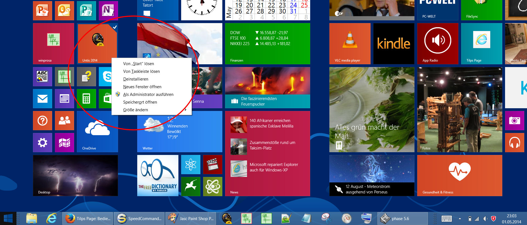Open the Camera tile
This screenshot has width=527, height=225.
[514, 120]
